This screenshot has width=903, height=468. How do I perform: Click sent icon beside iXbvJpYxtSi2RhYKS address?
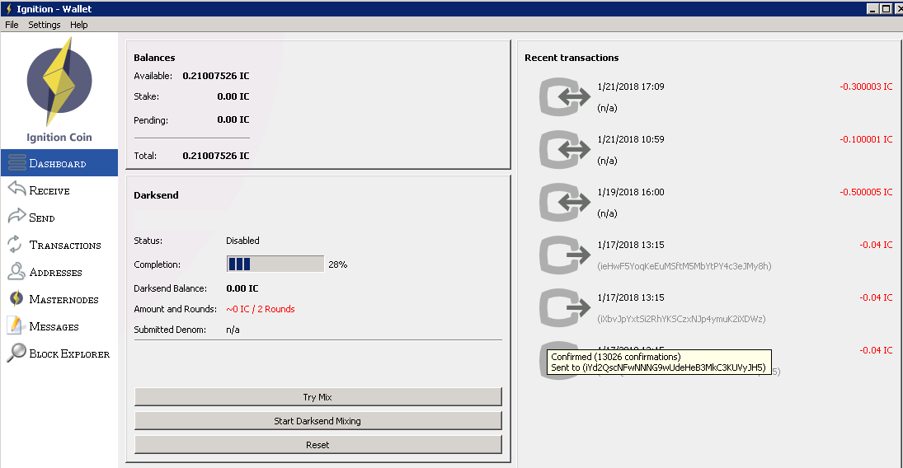[x=564, y=308]
